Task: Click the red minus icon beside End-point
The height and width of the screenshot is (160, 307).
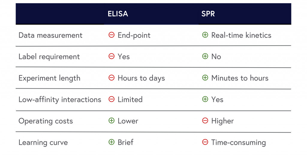Action: click(x=112, y=35)
